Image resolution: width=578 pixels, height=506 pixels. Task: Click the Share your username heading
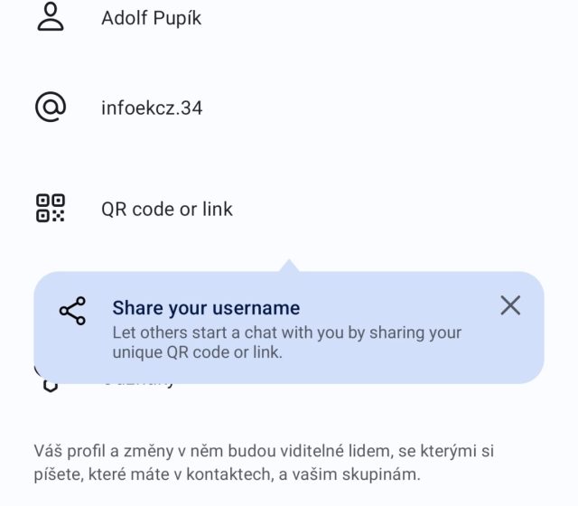[206, 308]
